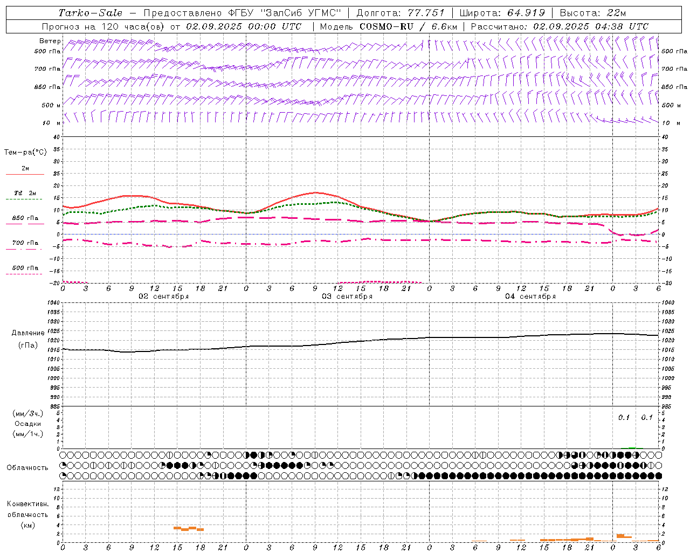Click the "Тем-ра(°C)" temperature axis title

pyautogui.click(x=25, y=153)
